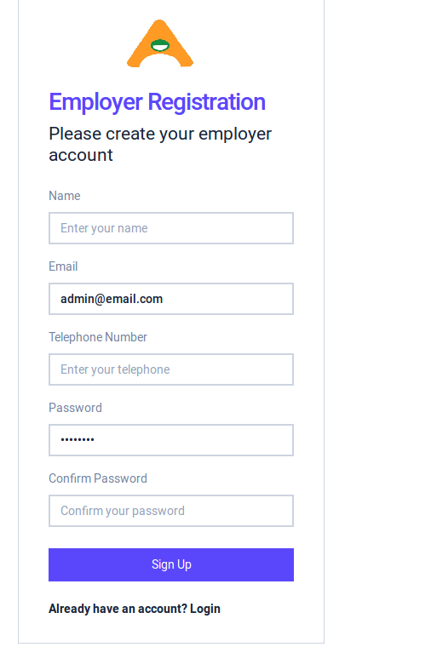Screen dimensions: 431x647
Task: Focus the 'Enter your name' field
Action: tap(171, 228)
